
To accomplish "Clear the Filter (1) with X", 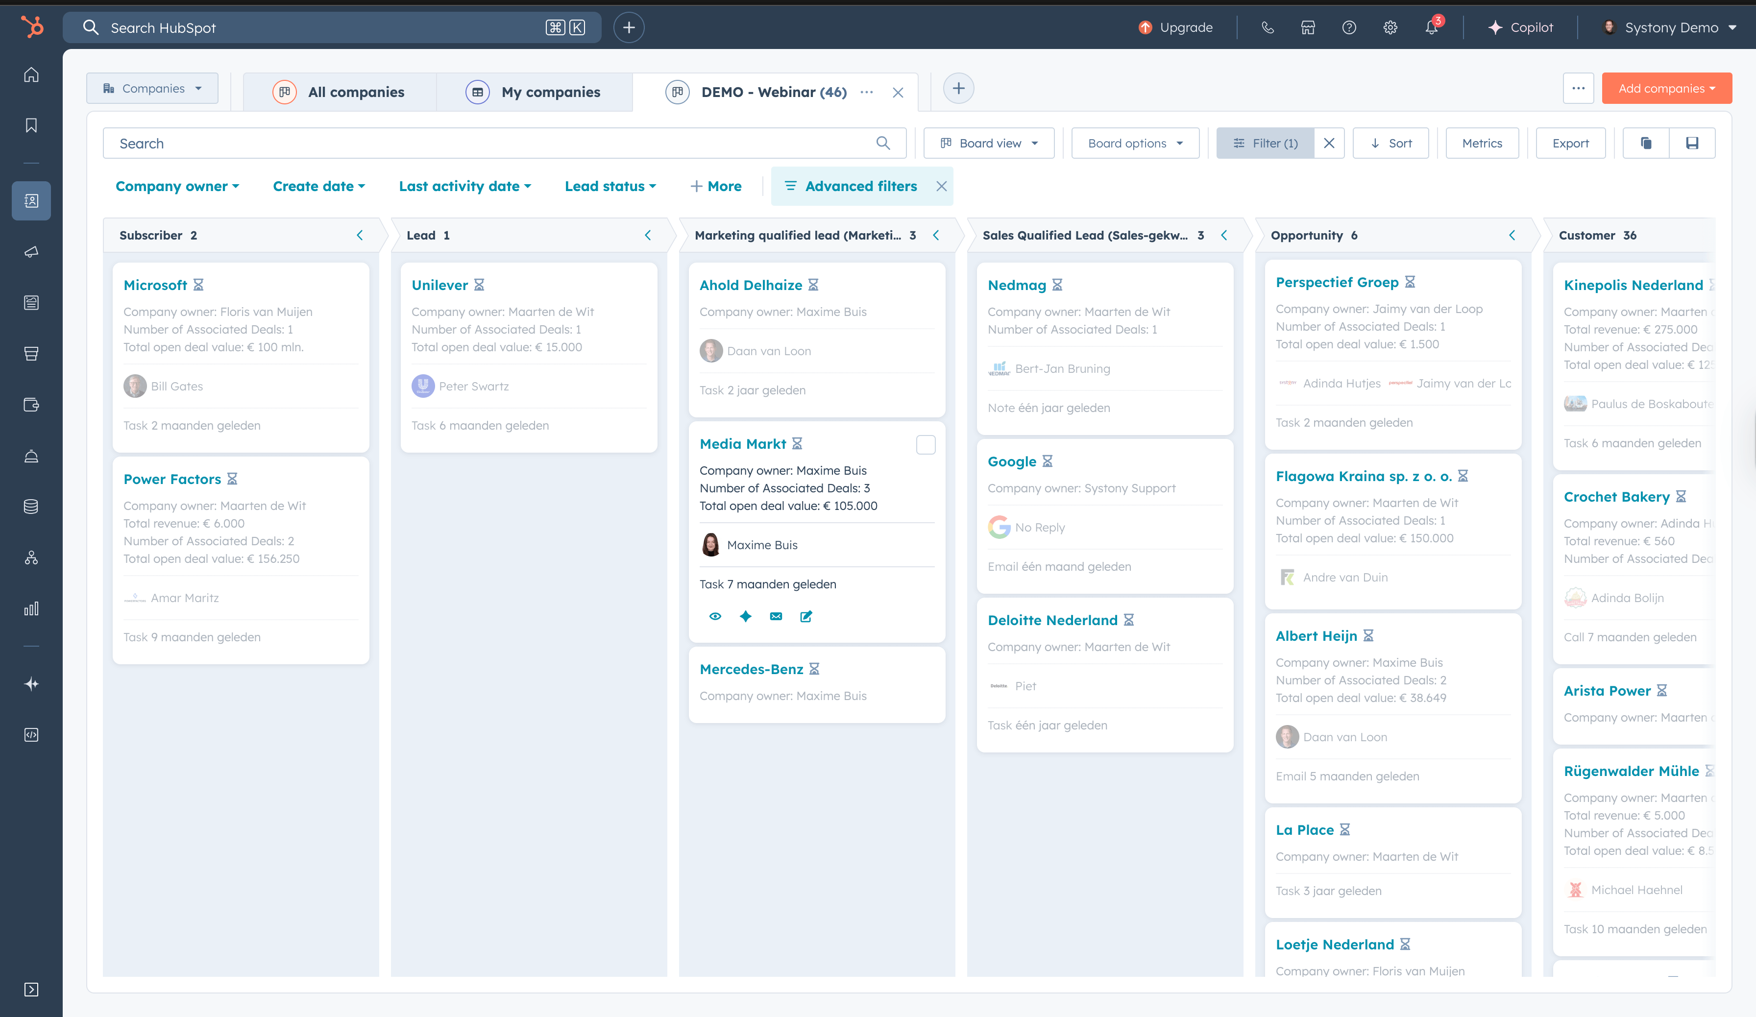I will click(x=1329, y=143).
